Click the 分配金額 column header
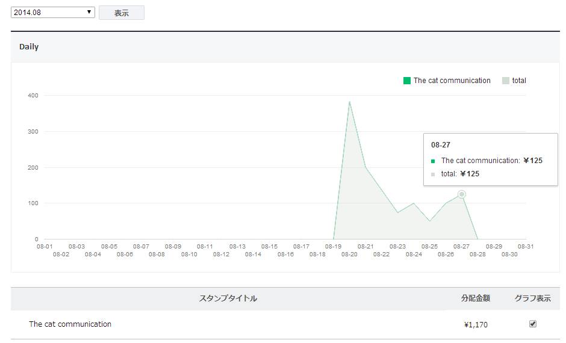 click(x=476, y=298)
